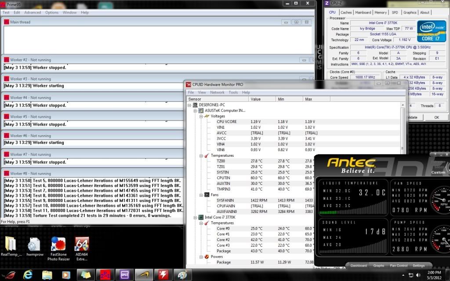Image resolution: width=450 pixels, height=281 pixels.
Task: Click the Torture Test completed log line
Action: click(87, 216)
